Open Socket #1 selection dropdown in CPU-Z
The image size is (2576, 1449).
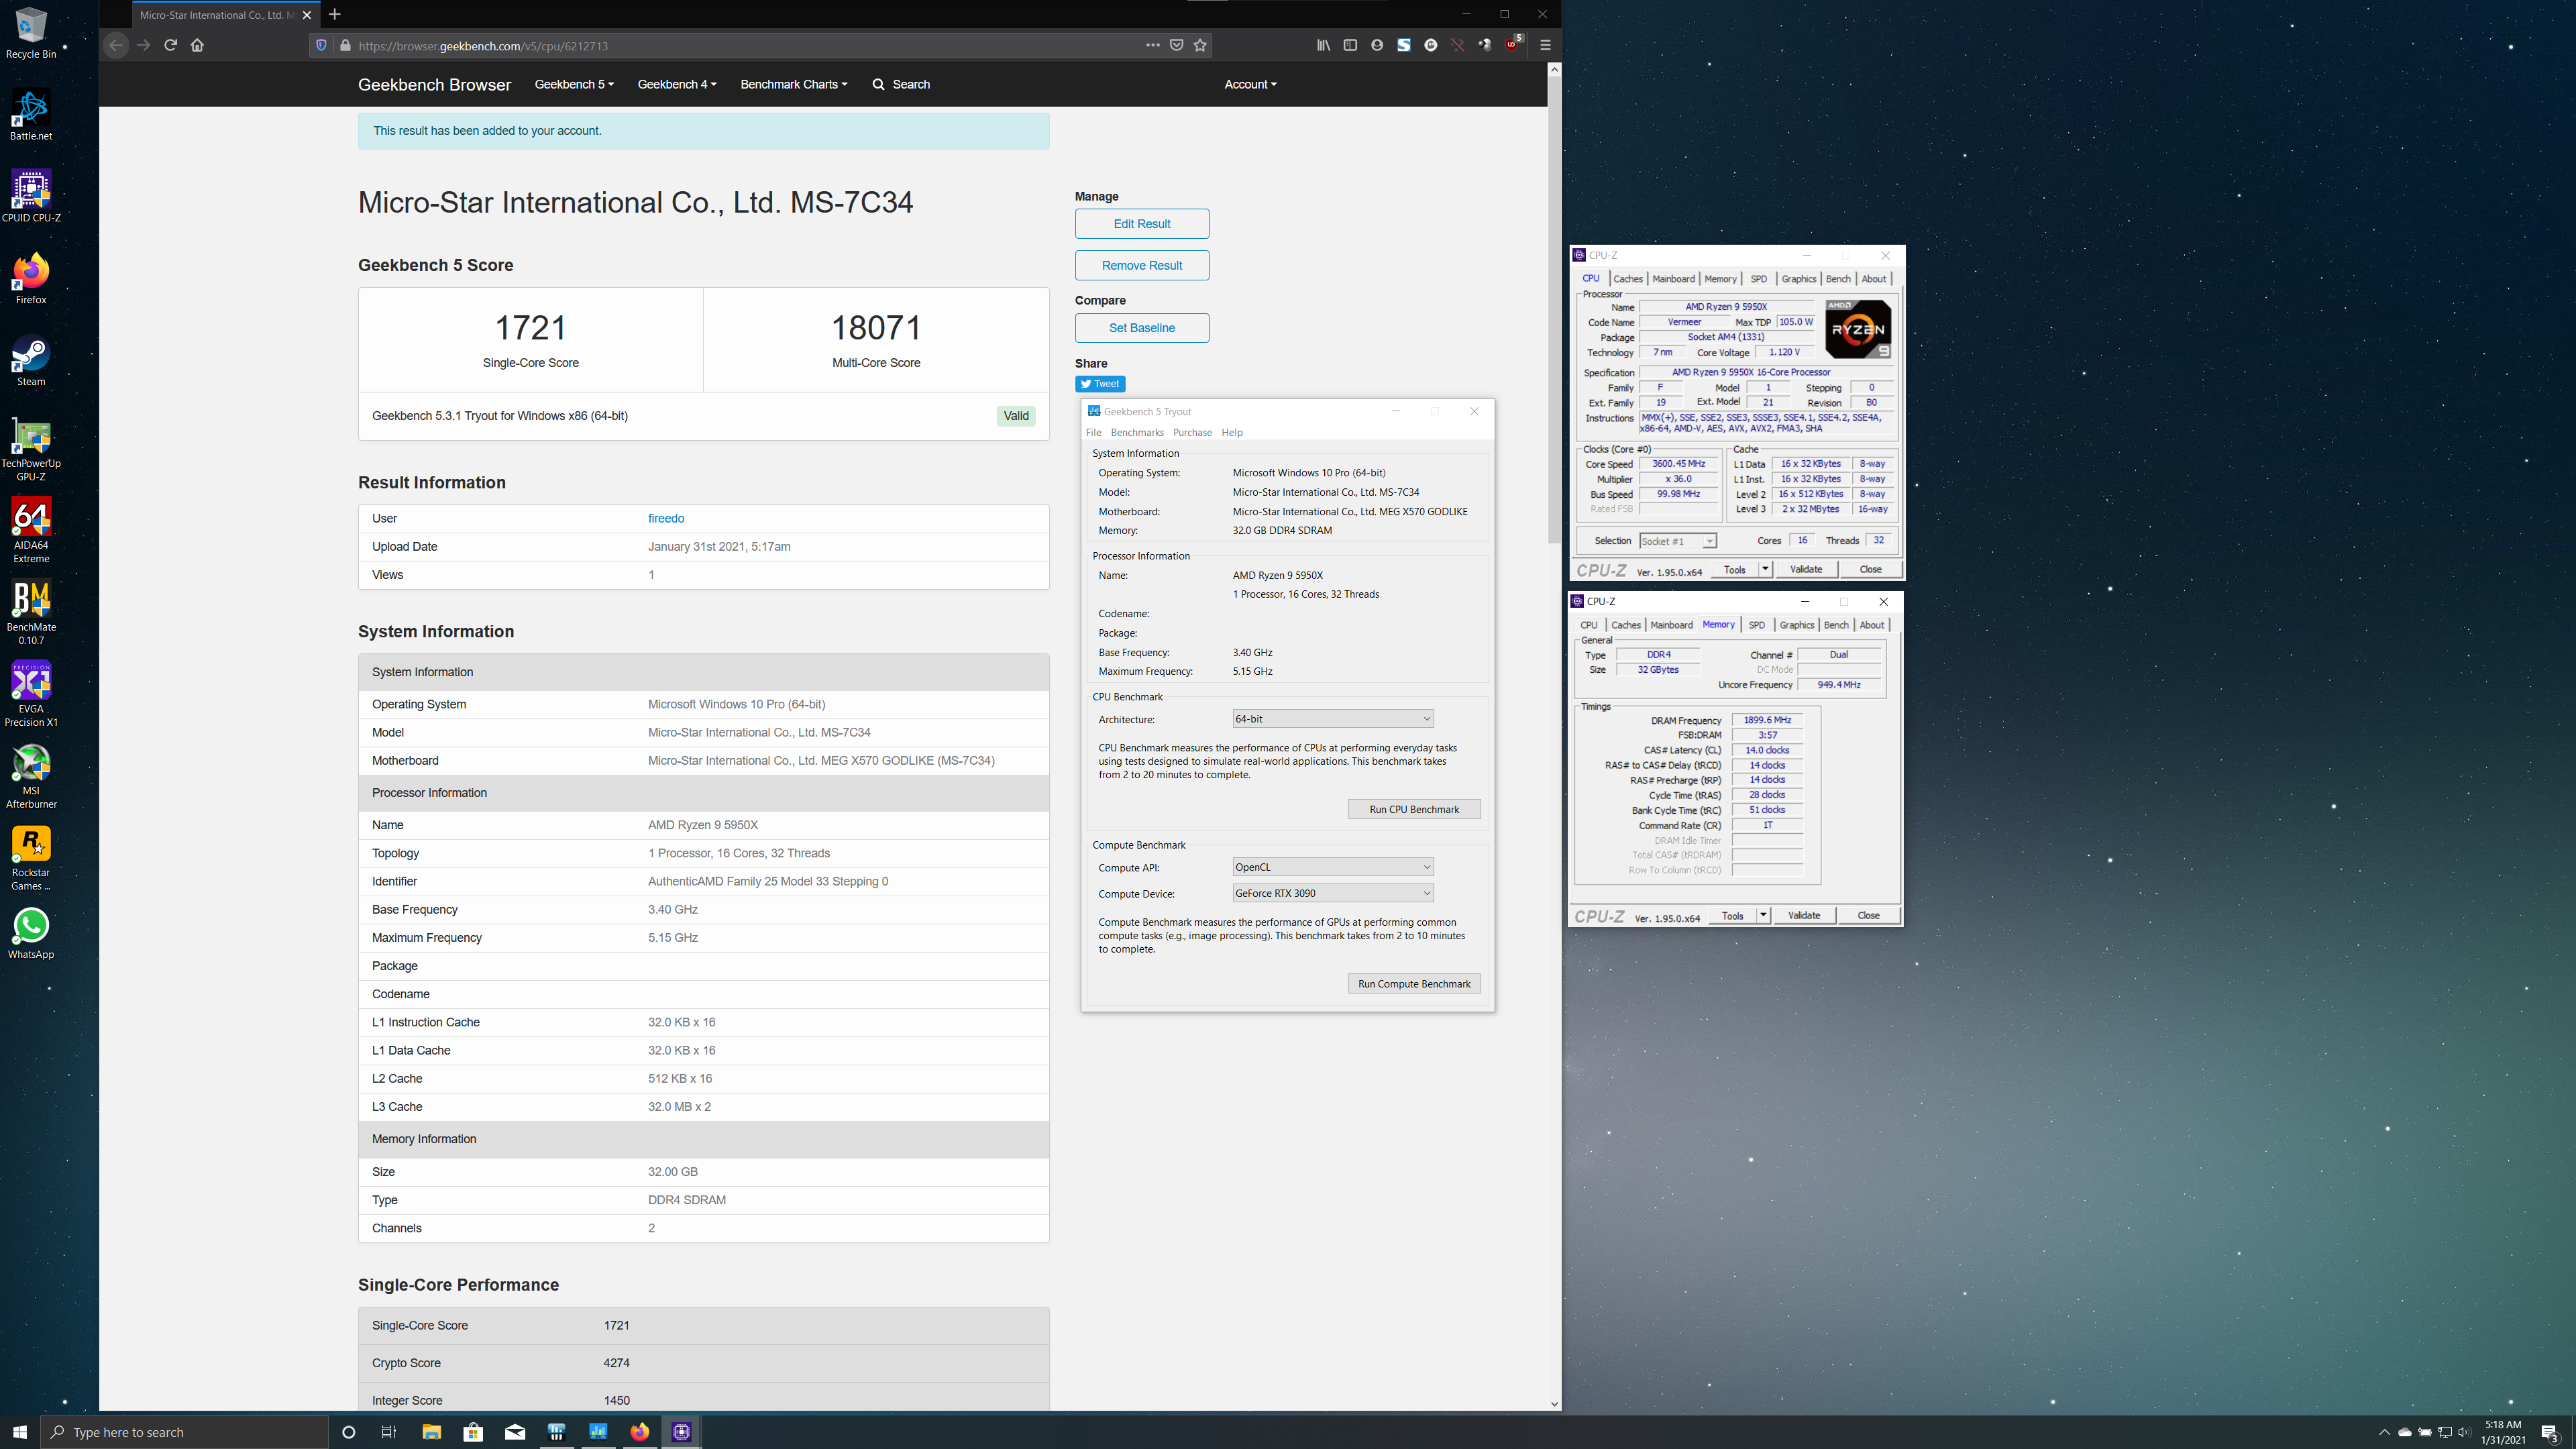(x=1678, y=541)
